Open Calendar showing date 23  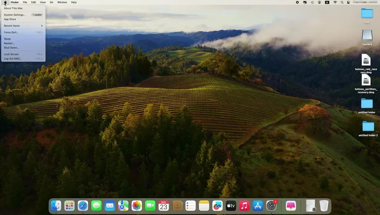tap(163, 206)
